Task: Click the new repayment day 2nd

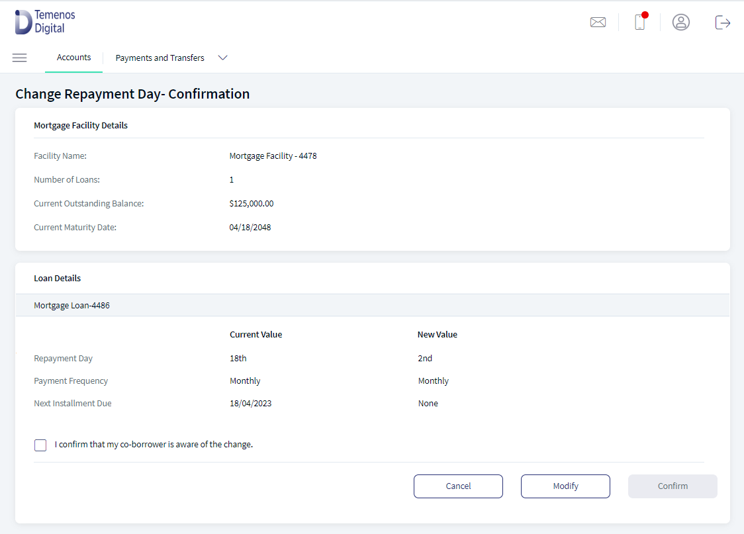Action: point(425,358)
